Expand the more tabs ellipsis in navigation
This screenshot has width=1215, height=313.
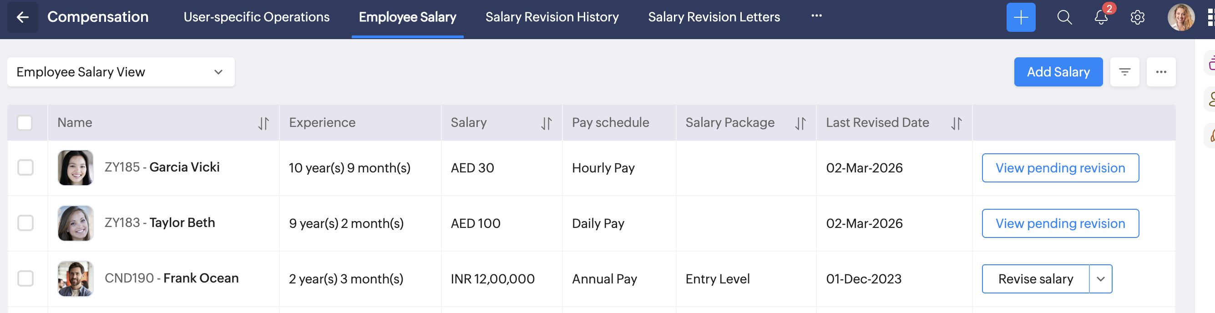pyautogui.click(x=816, y=16)
